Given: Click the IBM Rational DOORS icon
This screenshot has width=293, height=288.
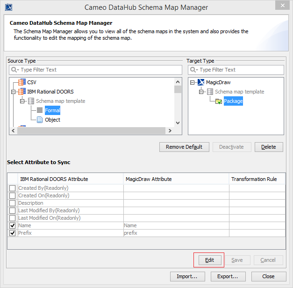Looking at the screenshot, I should coord(22,92).
